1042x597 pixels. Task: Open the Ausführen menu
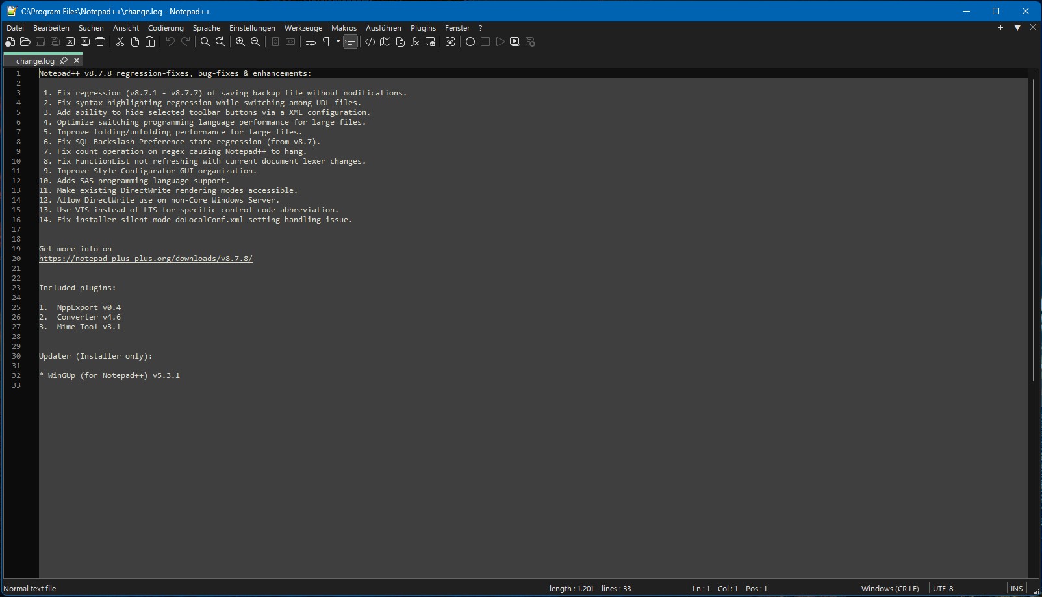coord(383,28)
